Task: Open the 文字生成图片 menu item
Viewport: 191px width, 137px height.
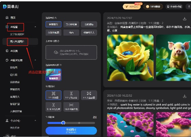Action: click(x=17, y=34)
